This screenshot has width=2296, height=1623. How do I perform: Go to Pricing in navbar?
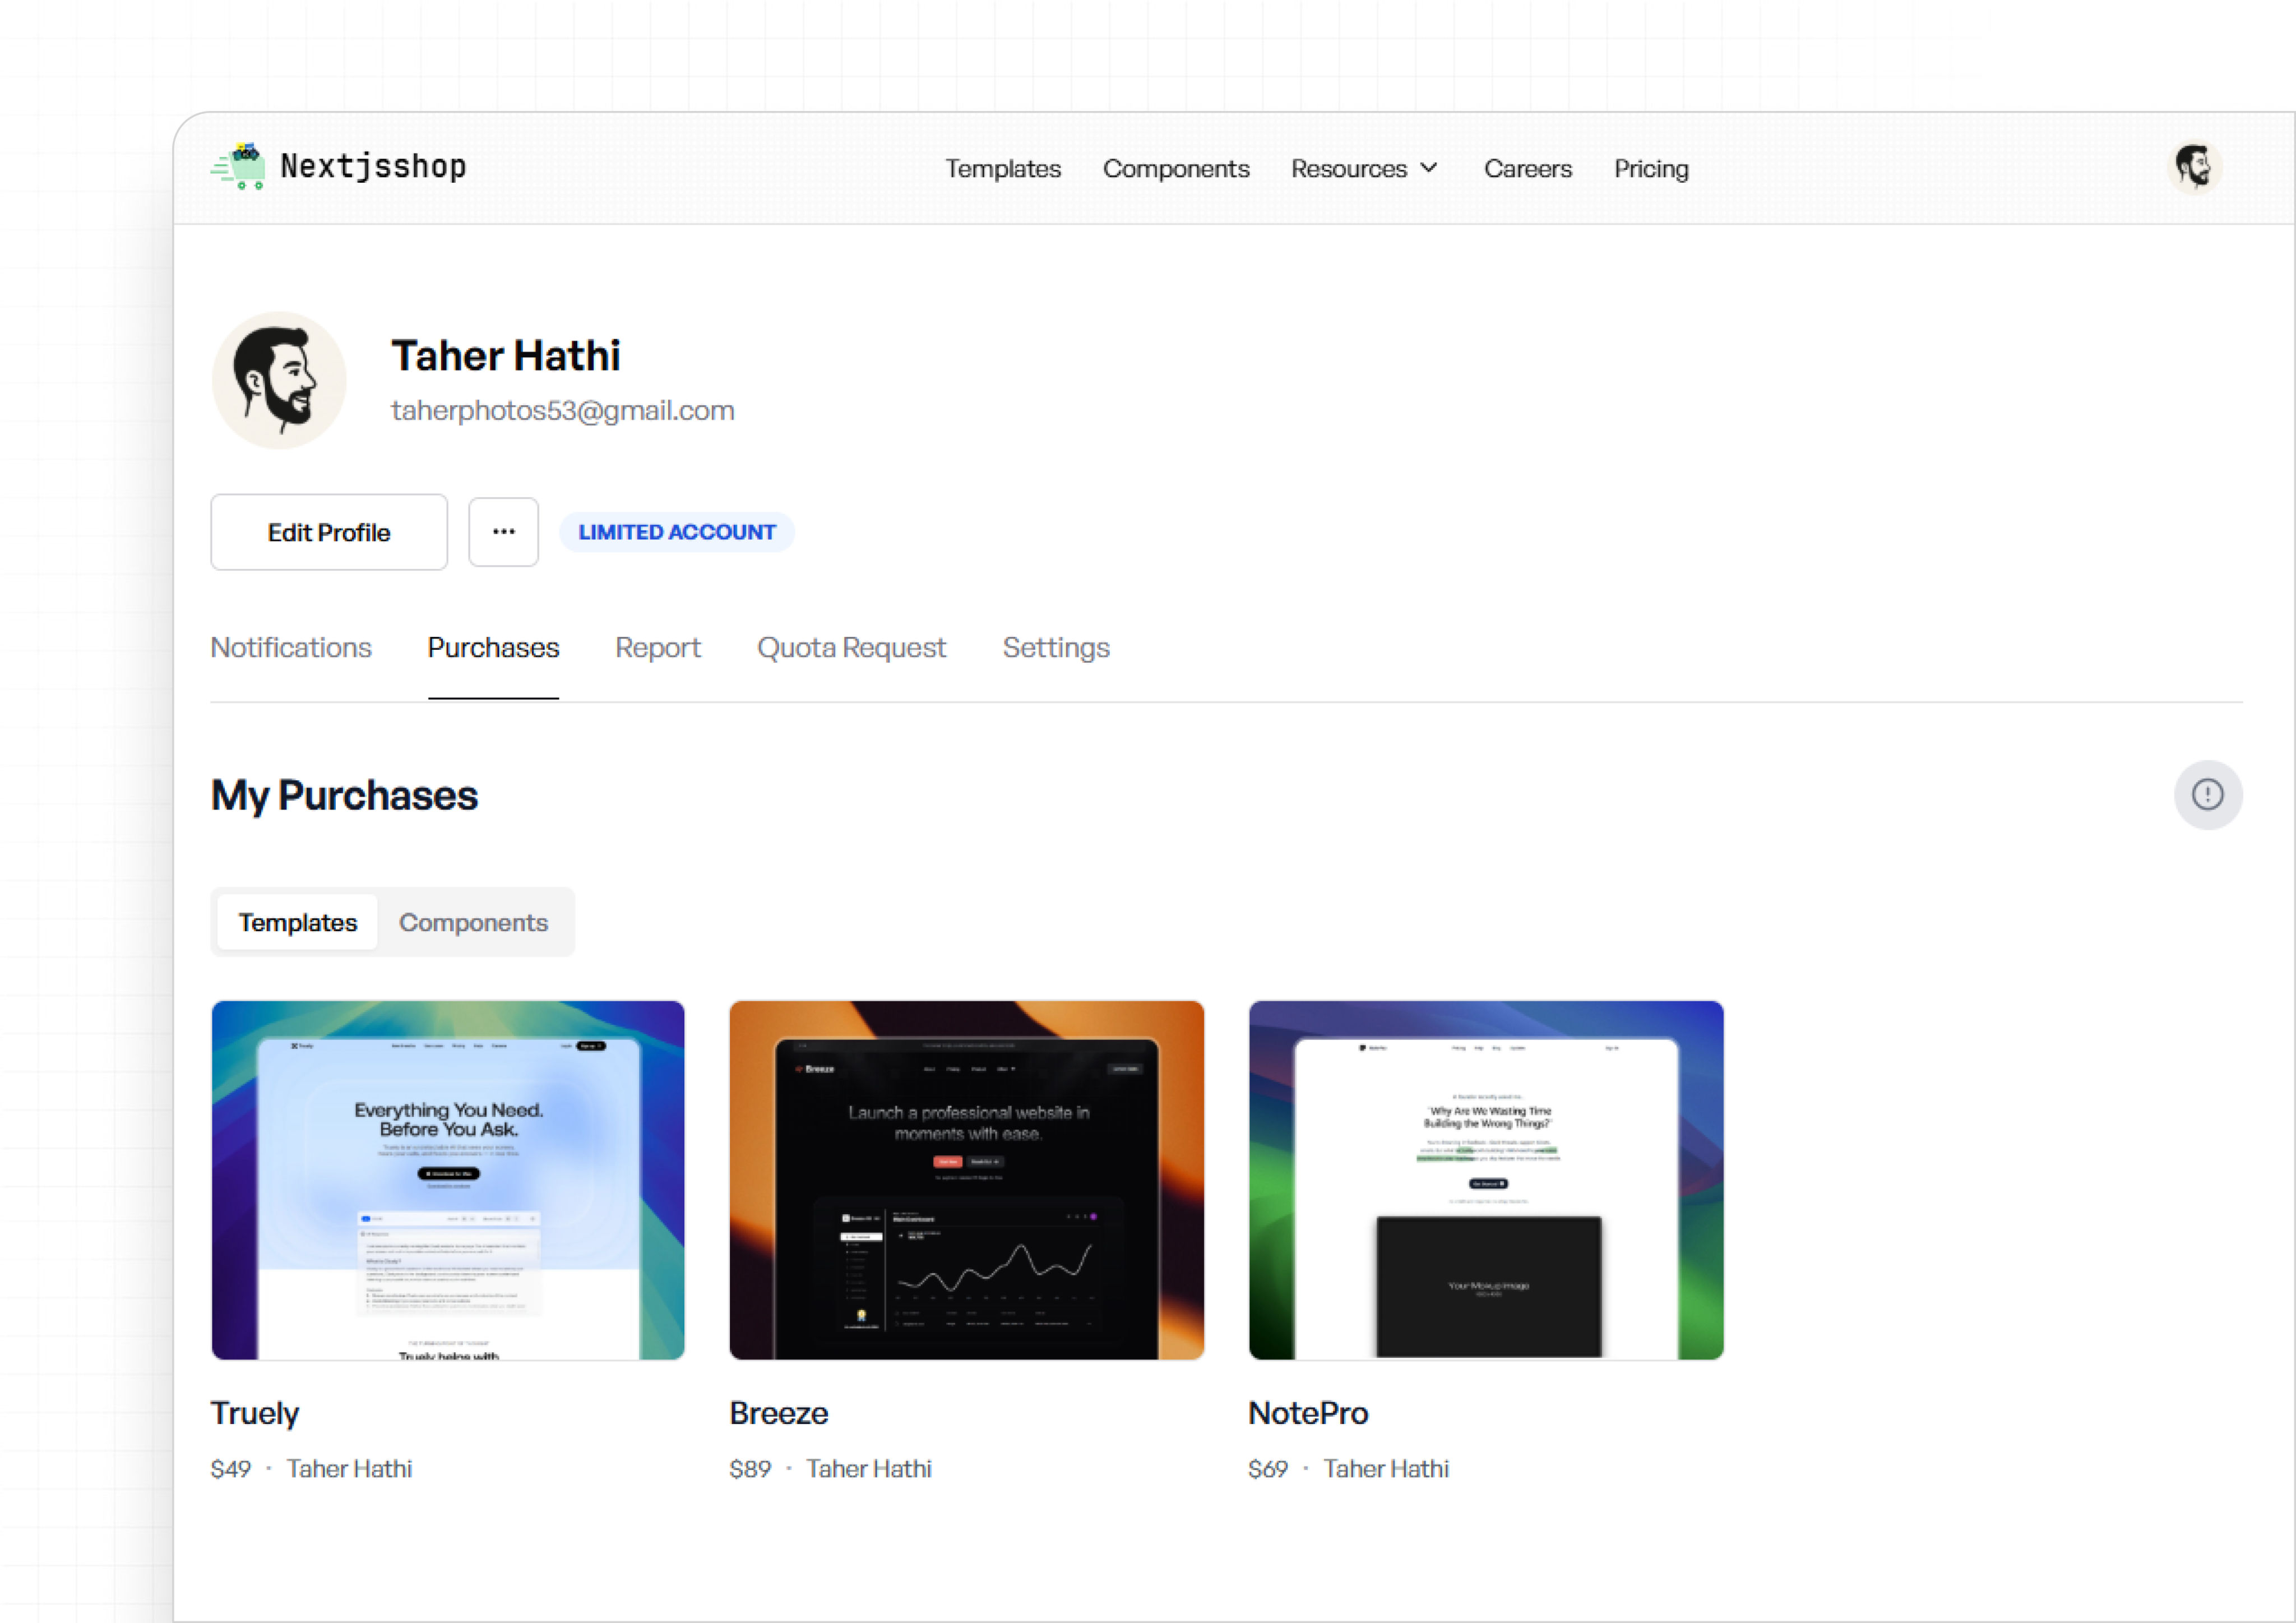coord(1651,168)
